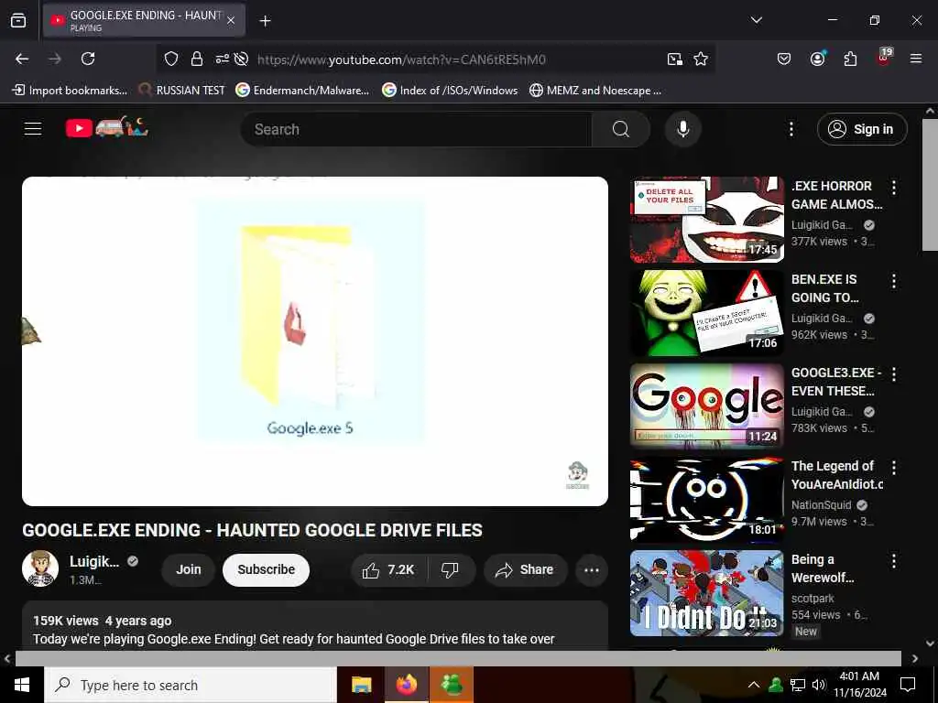The width and height of the screenshot is (938, 703).
Task: Open YouTube settings three-dot menu
Action: click(x=791, y=129)
